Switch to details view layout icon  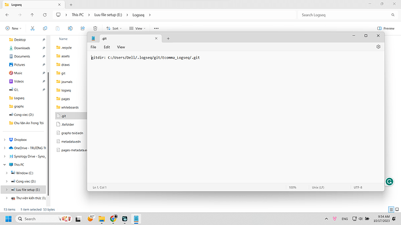(x=391, y=209)
